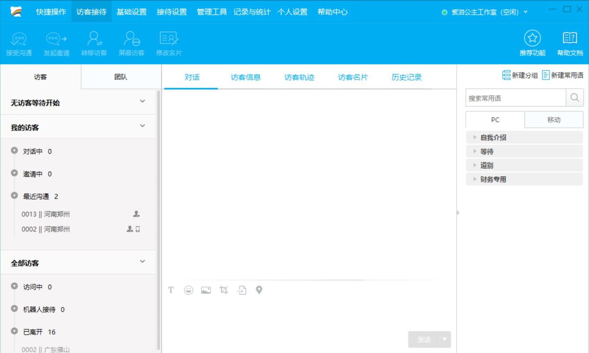The width and height of the screenshot is (589, 353).
Task: Collapse the 我的访客 section
Action: [142, 126]
